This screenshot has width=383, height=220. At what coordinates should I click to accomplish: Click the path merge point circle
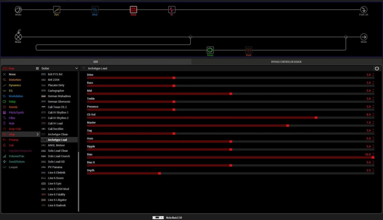[x=346, y=37]
